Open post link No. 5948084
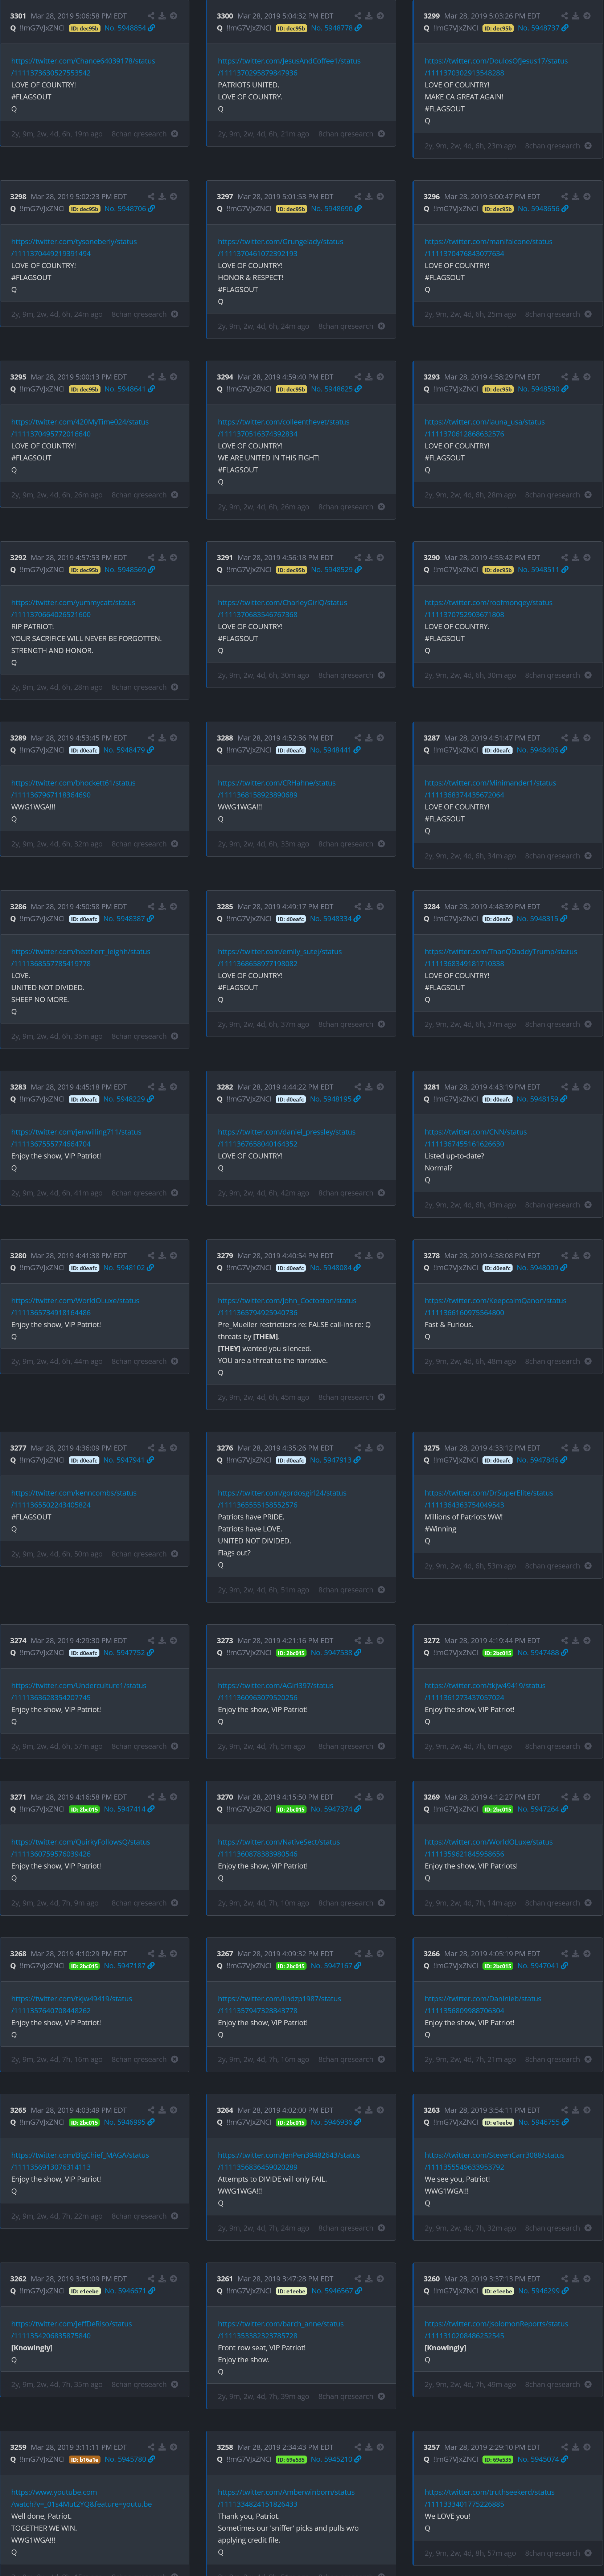604x2576 pixels. (331, 1268)
